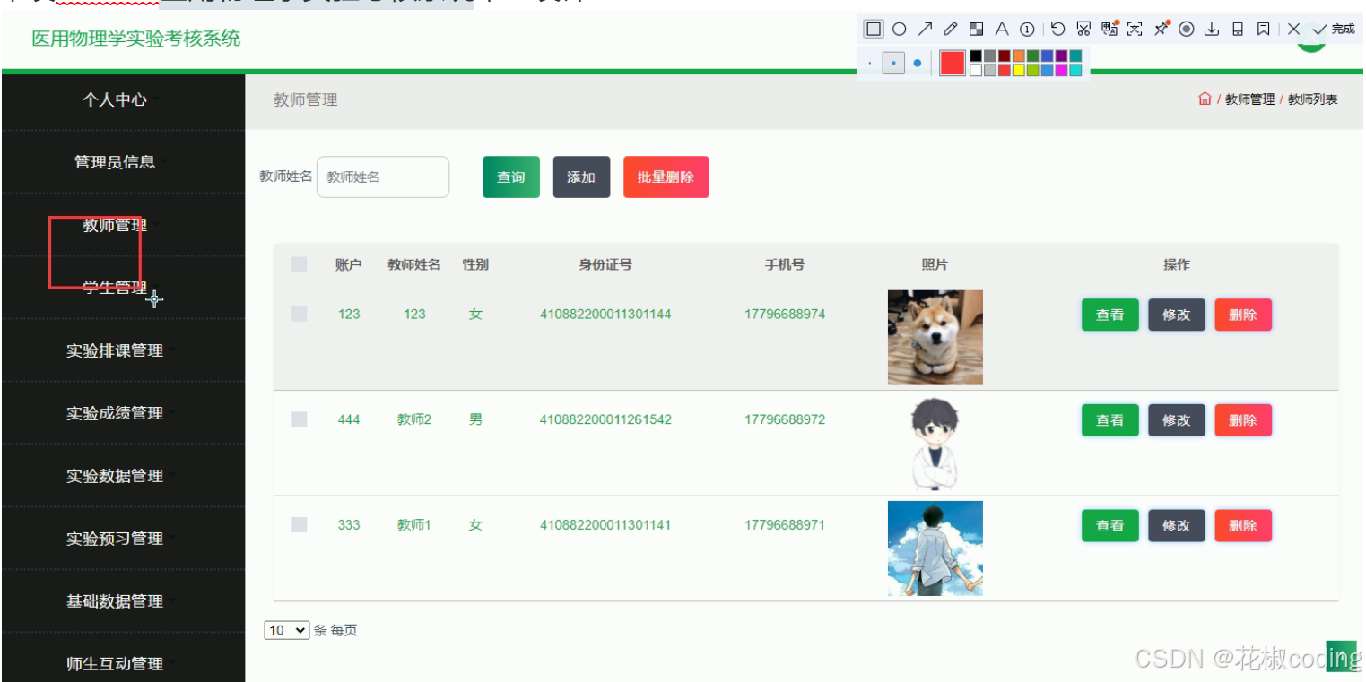Open the per-page count dropdown showing 10
Image resolution: width=1366 pixels, height=682 pixels.
pyautogui.click(x=286, y=630)
